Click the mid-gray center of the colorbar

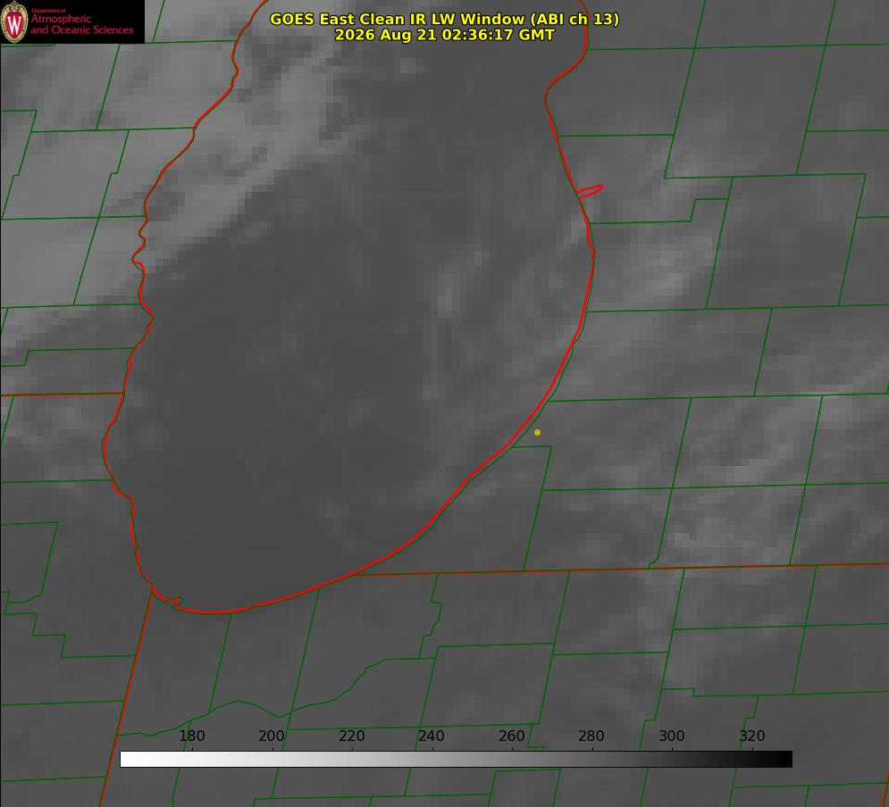456,760
